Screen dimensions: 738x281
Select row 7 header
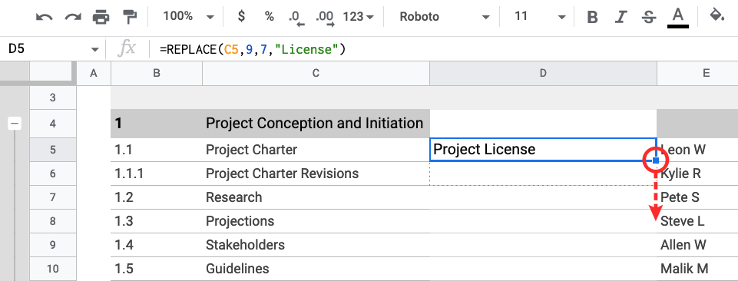53,197
